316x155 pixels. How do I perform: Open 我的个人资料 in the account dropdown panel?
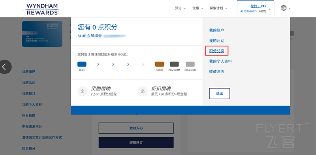click(220, 61)
